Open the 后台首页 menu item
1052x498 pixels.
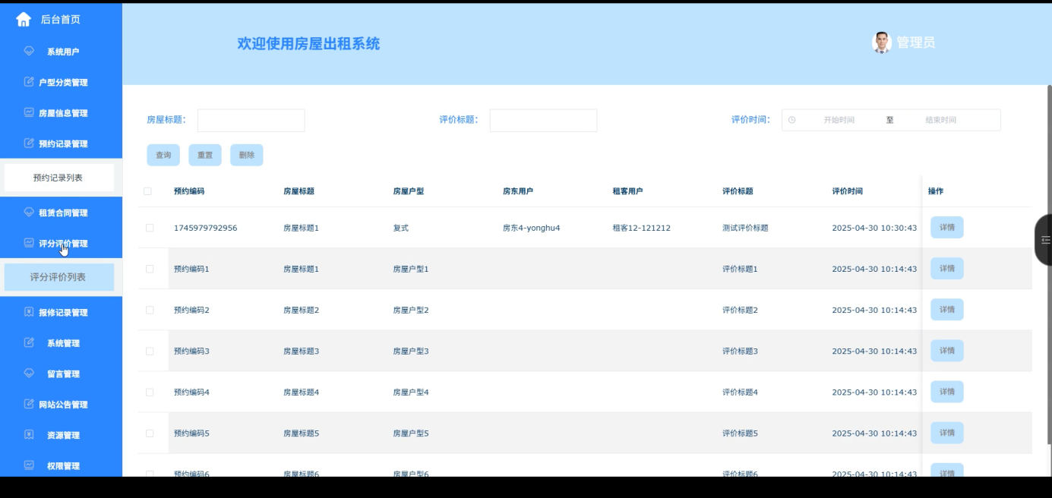coord(61,20)
